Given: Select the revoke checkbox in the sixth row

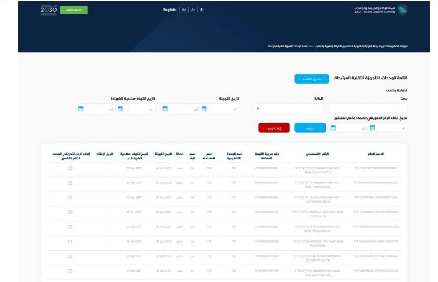Looking at the screenshot, I should 70,241.
